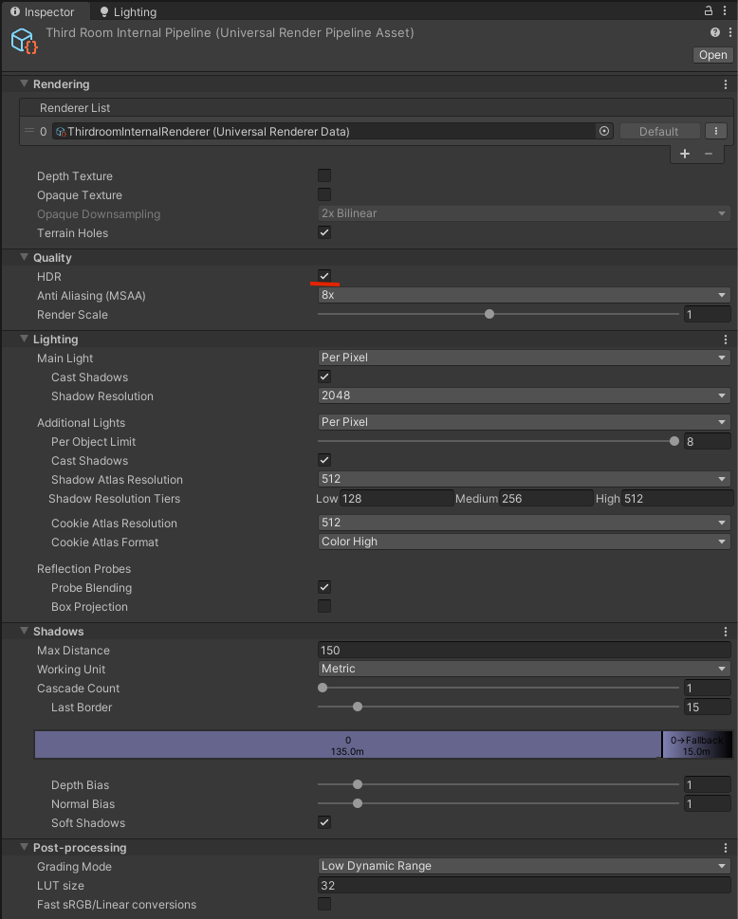Viewport: 738px width, 919px height.
Task: Click the Render Scale slider handle
Action: pos(489,314)
